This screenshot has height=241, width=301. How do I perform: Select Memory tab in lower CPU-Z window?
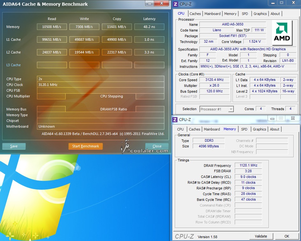[x=230, y=129]
